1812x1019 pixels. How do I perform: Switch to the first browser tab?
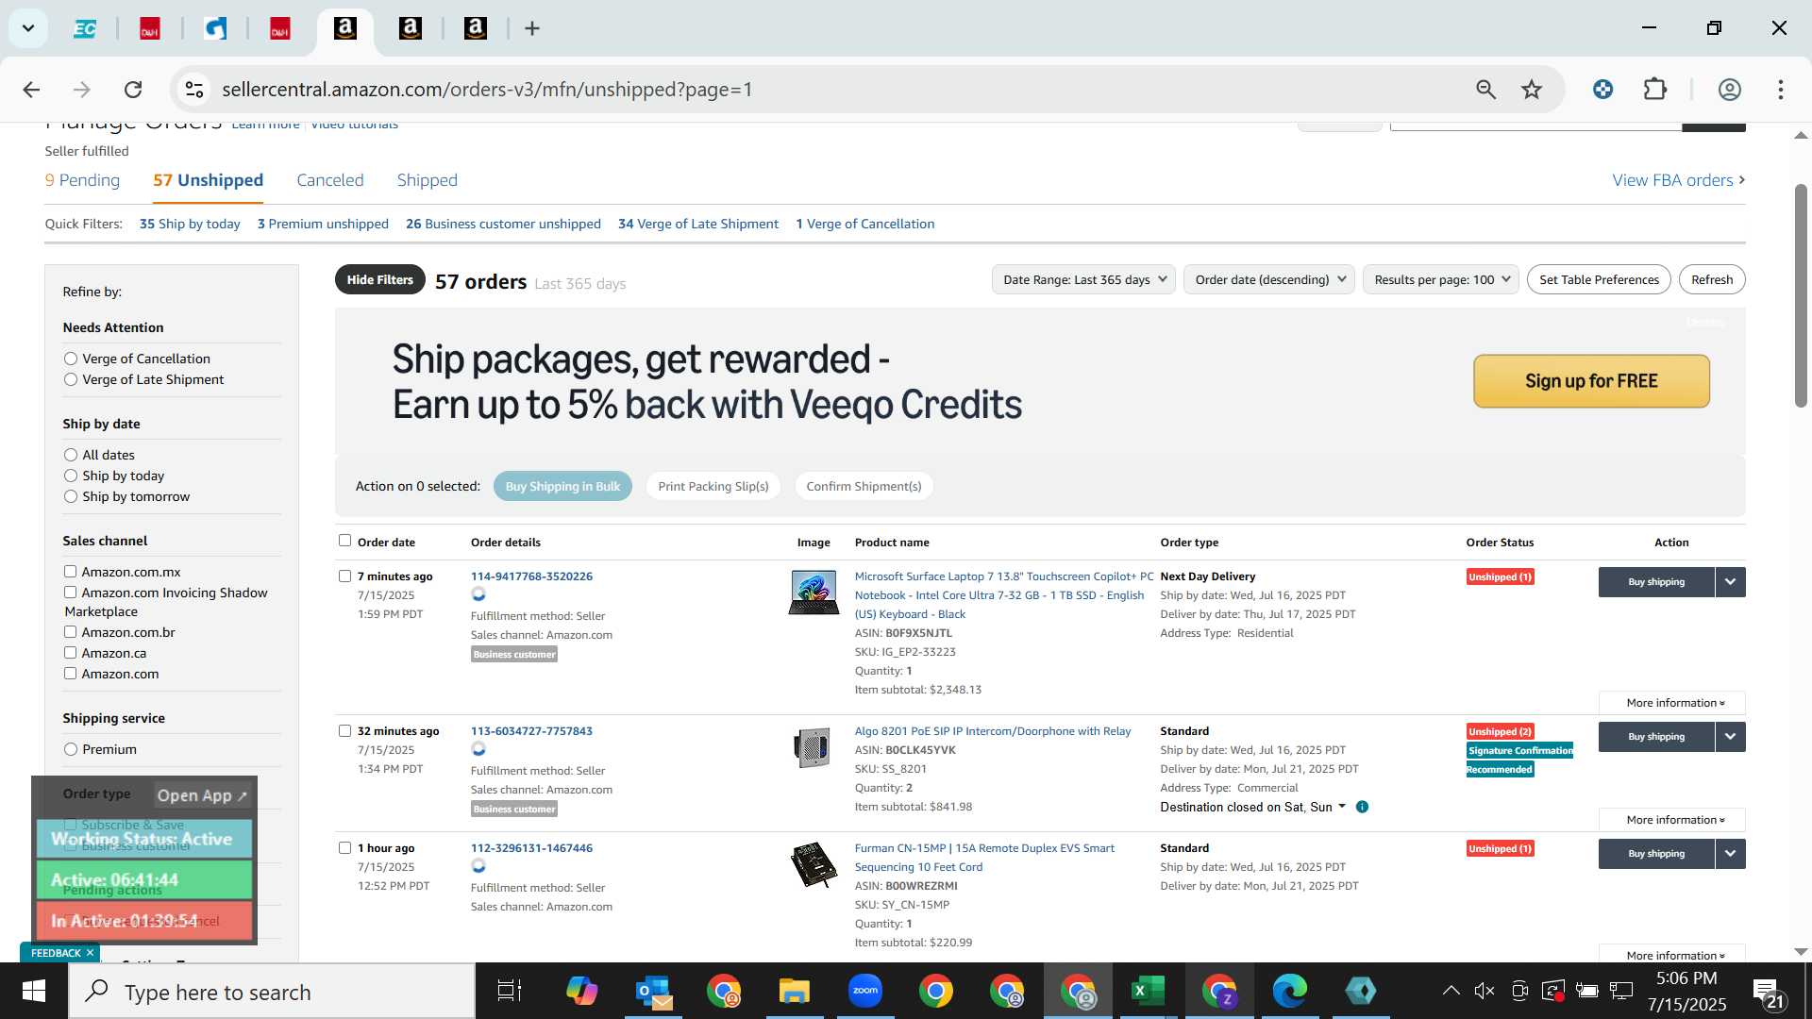coord(85,28)
